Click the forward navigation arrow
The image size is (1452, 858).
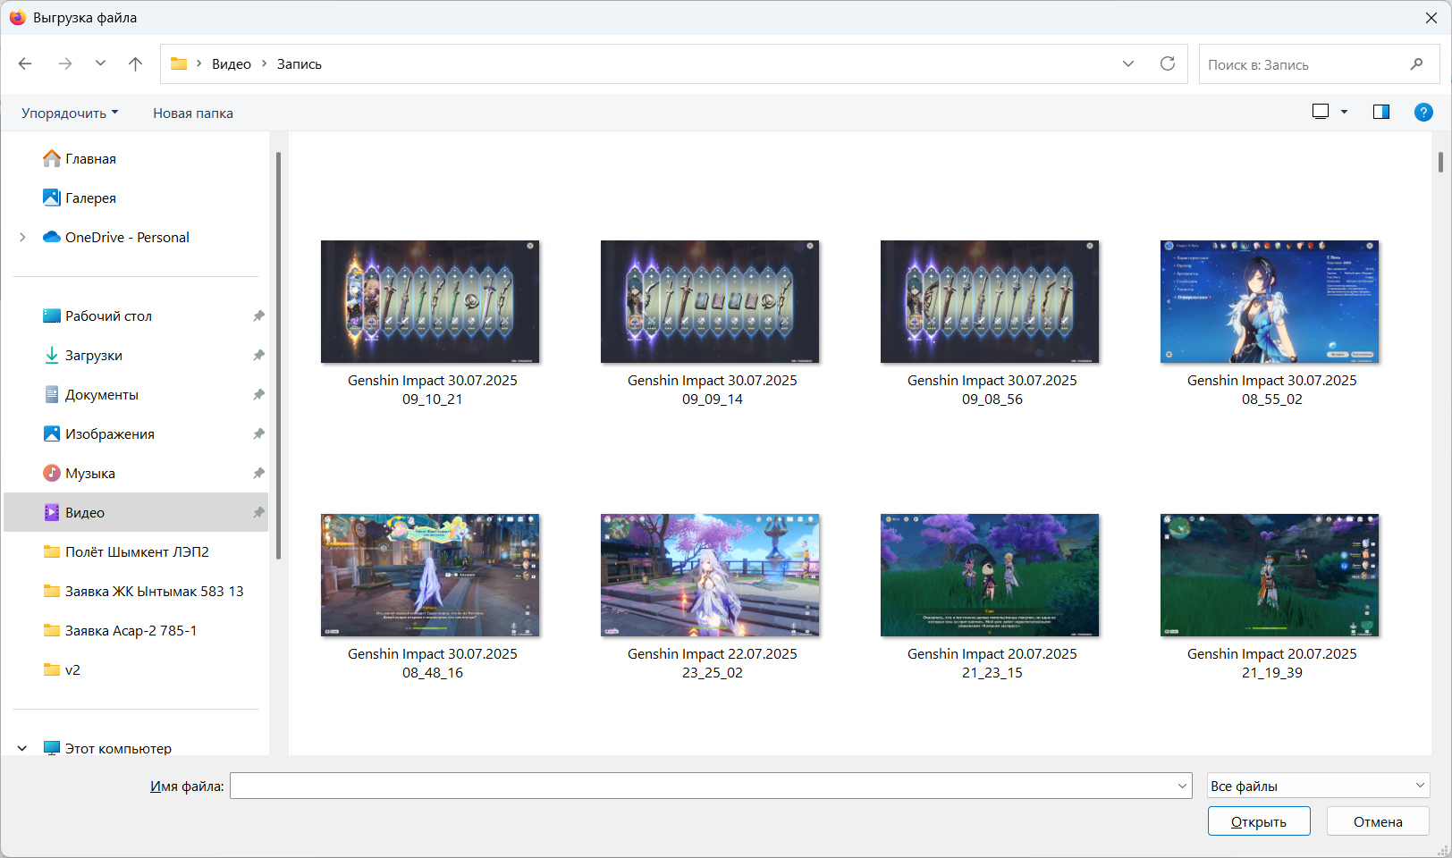(64, 63)
